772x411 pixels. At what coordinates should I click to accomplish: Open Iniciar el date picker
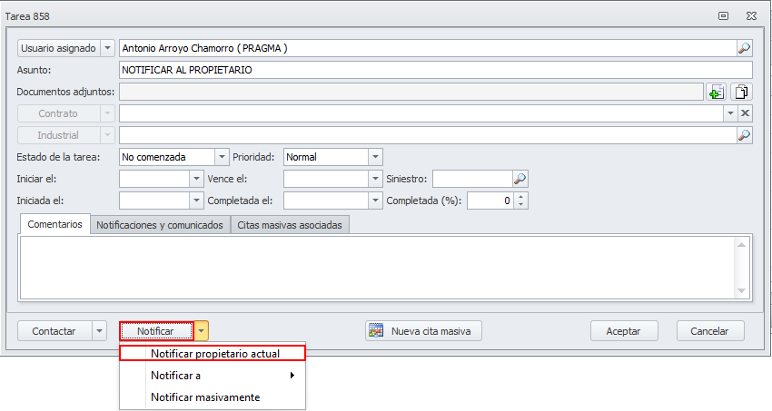pos(196,179)
